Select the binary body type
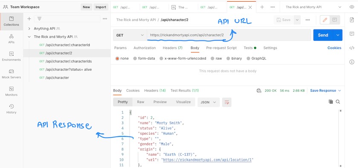Viewport: 358px width, 168px height. tap(234, 58)
